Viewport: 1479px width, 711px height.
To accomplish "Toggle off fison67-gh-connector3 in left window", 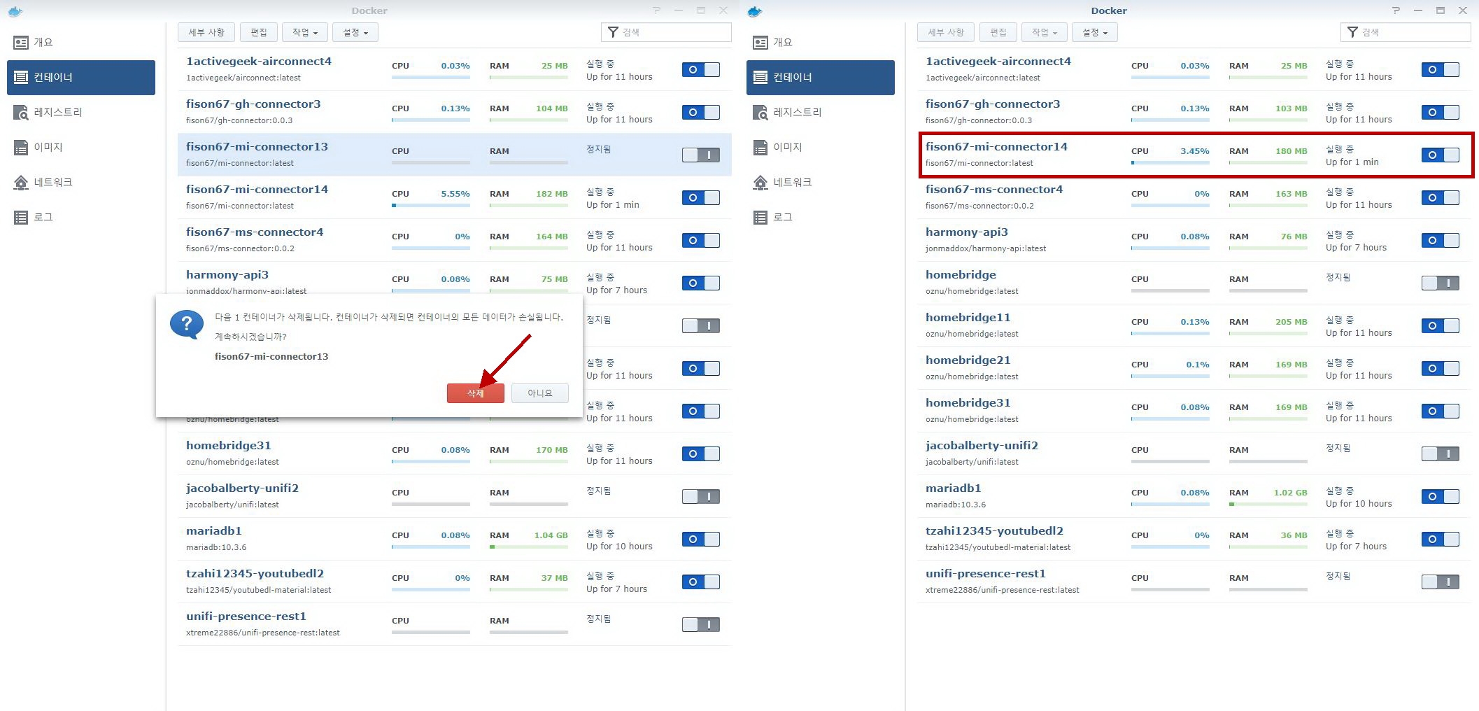I will click(701, 113).
